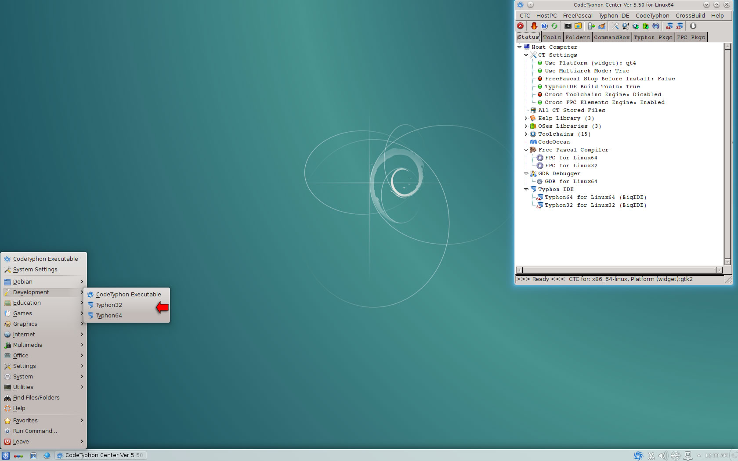The width and height of the screenshot is (738, 461).
Task: Switch to the Typhon Pkgs tab
Action: pyautogui.click(x=653, y=37)
